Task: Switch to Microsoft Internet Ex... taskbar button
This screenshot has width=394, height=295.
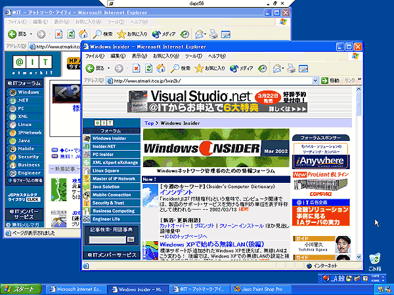Action: pyautogui.click(x=77, y=289)
